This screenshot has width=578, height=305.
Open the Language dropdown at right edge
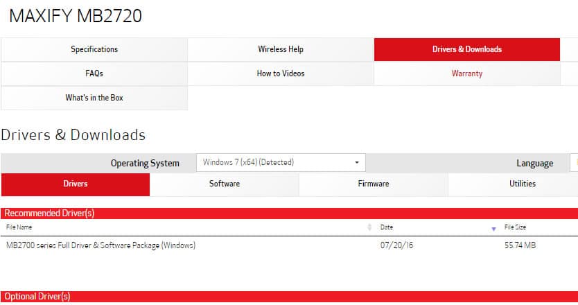(x=573, y=163)
